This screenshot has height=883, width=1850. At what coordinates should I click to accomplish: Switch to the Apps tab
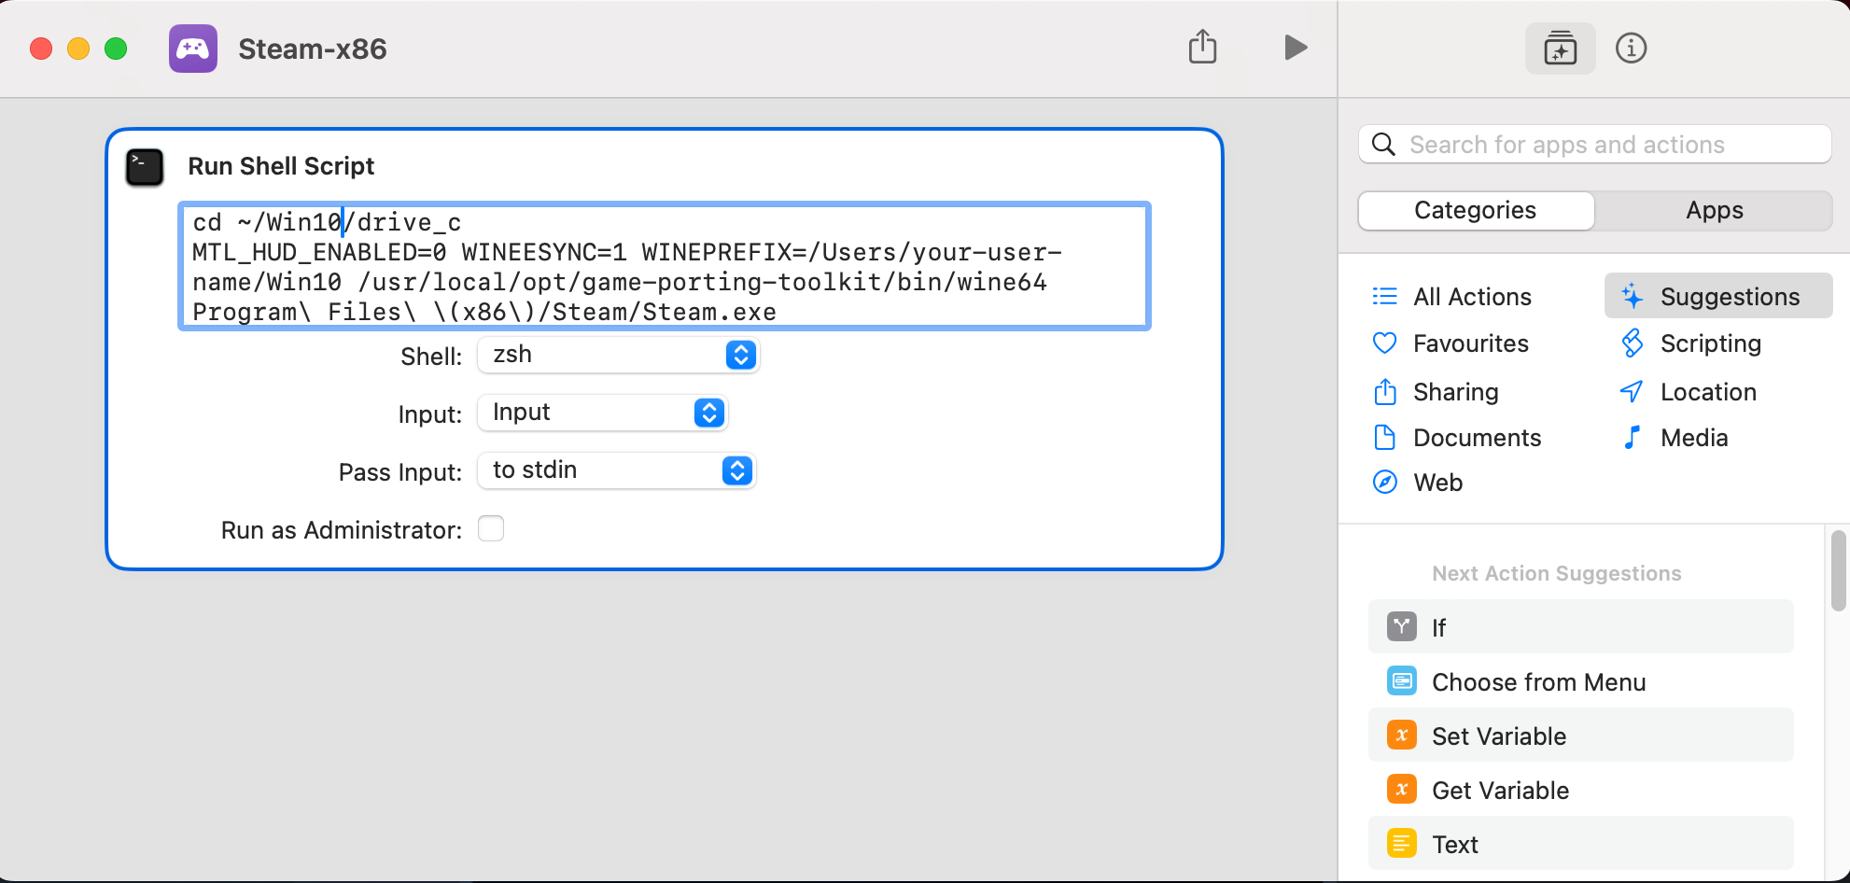1714,210
